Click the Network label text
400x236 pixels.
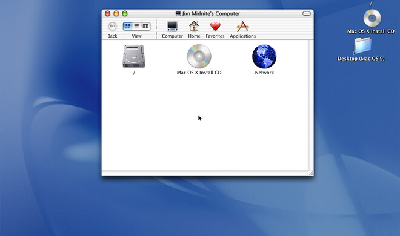coord(264,73)
